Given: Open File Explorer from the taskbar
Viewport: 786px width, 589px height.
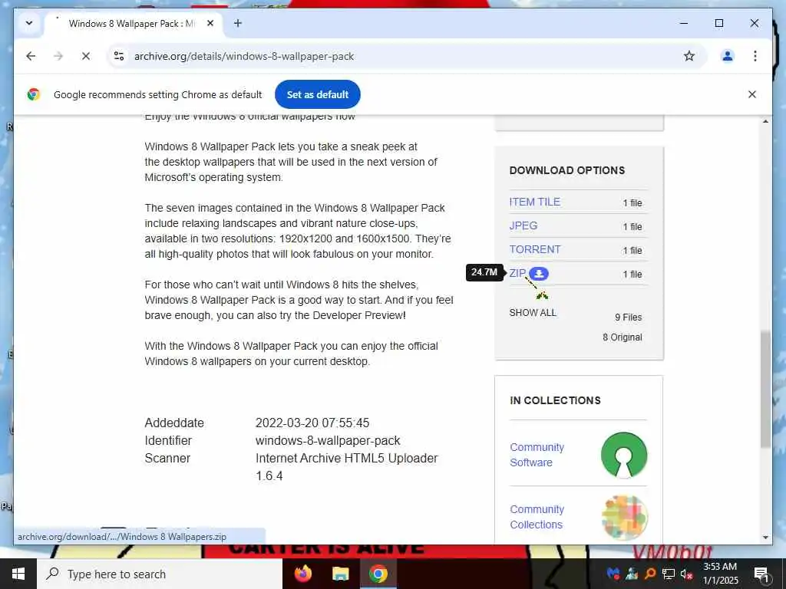Looking at the screenshot, I should click(x=340, y=574).
